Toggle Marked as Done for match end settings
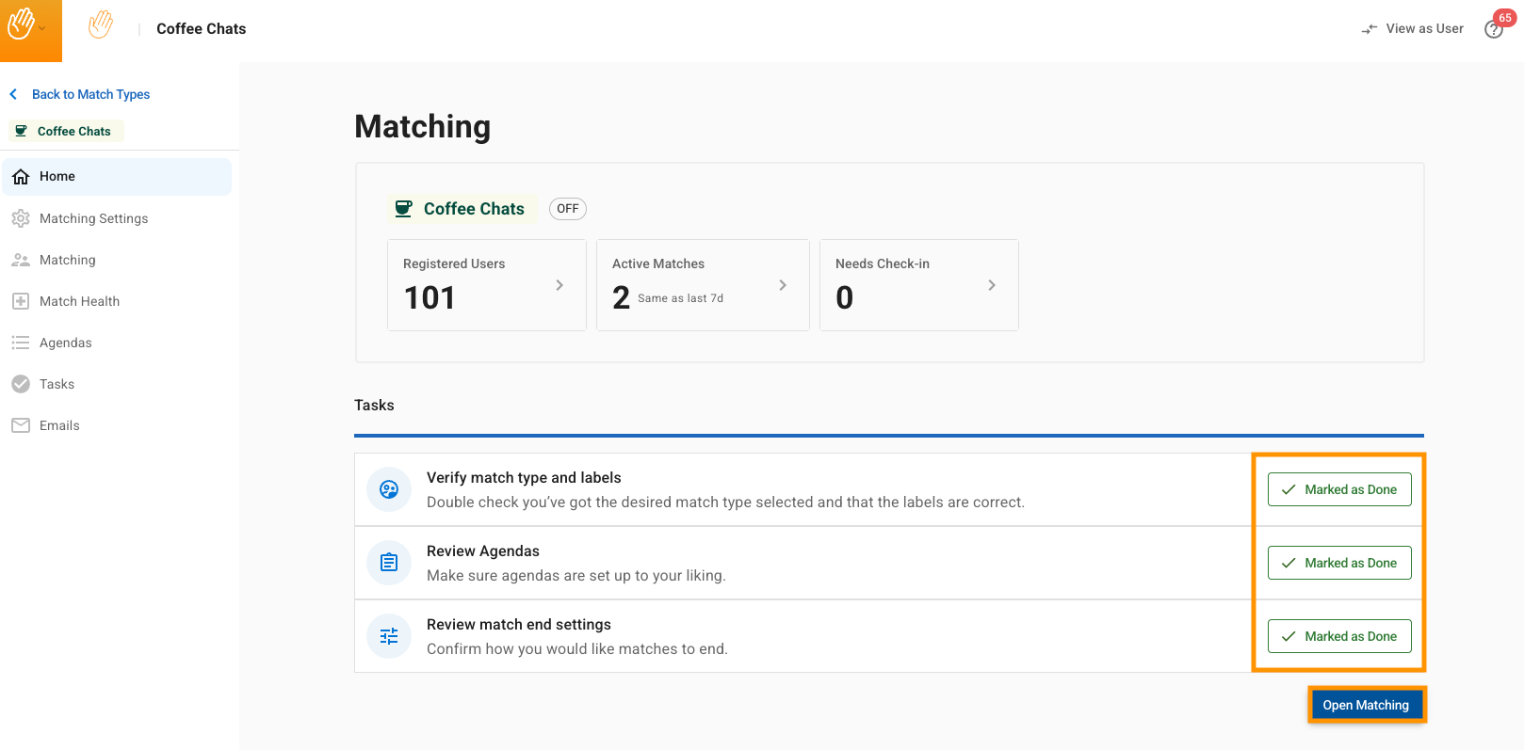Screen dimensions: 1524x750 click(1338, 636)
